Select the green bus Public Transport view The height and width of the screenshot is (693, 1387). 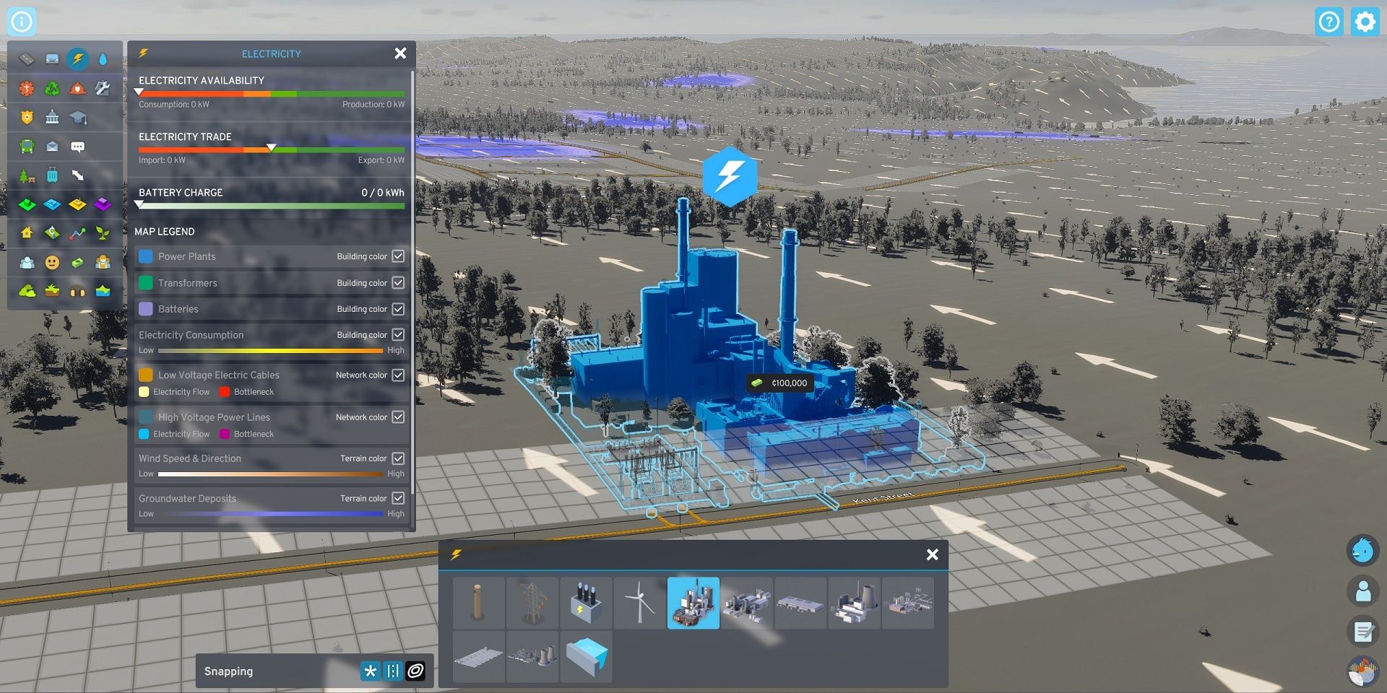[27, 147]
